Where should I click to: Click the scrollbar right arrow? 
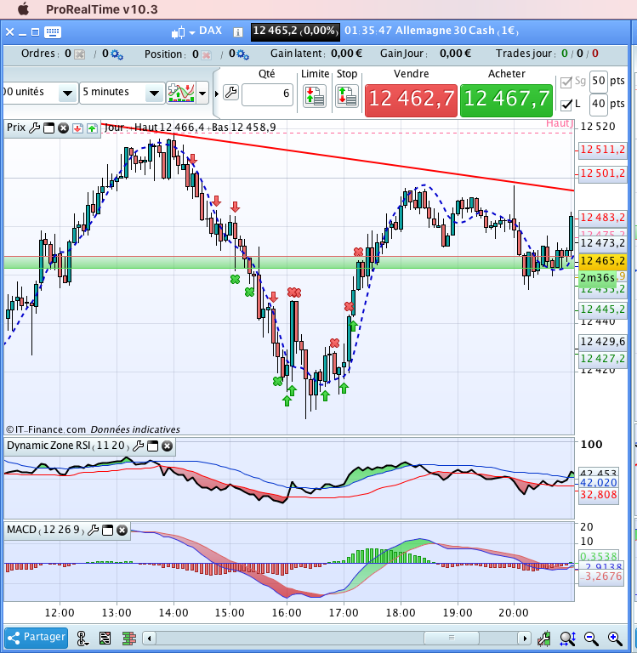[525, 638]
